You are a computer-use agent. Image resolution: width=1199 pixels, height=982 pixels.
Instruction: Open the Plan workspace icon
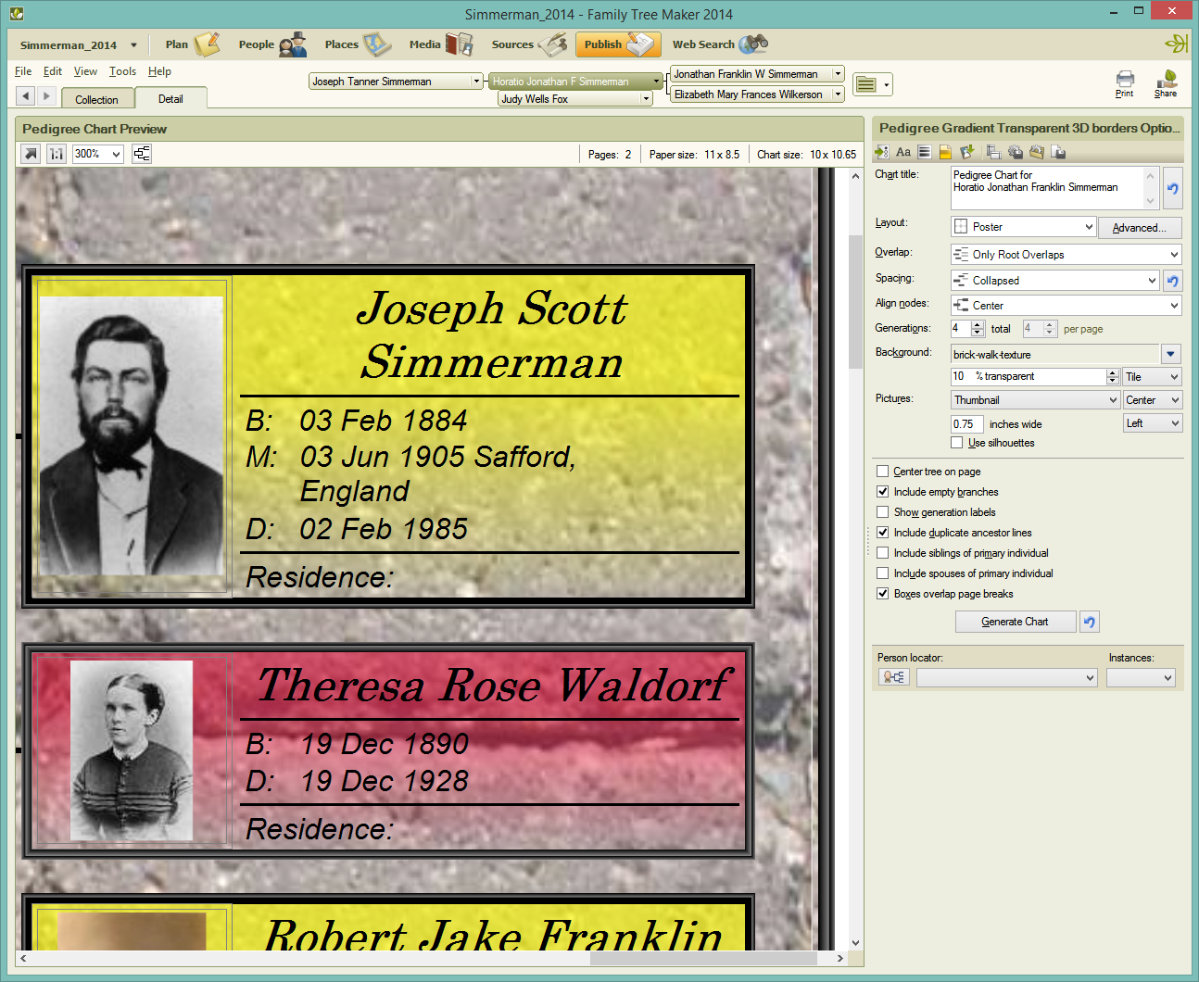[207, 44]
